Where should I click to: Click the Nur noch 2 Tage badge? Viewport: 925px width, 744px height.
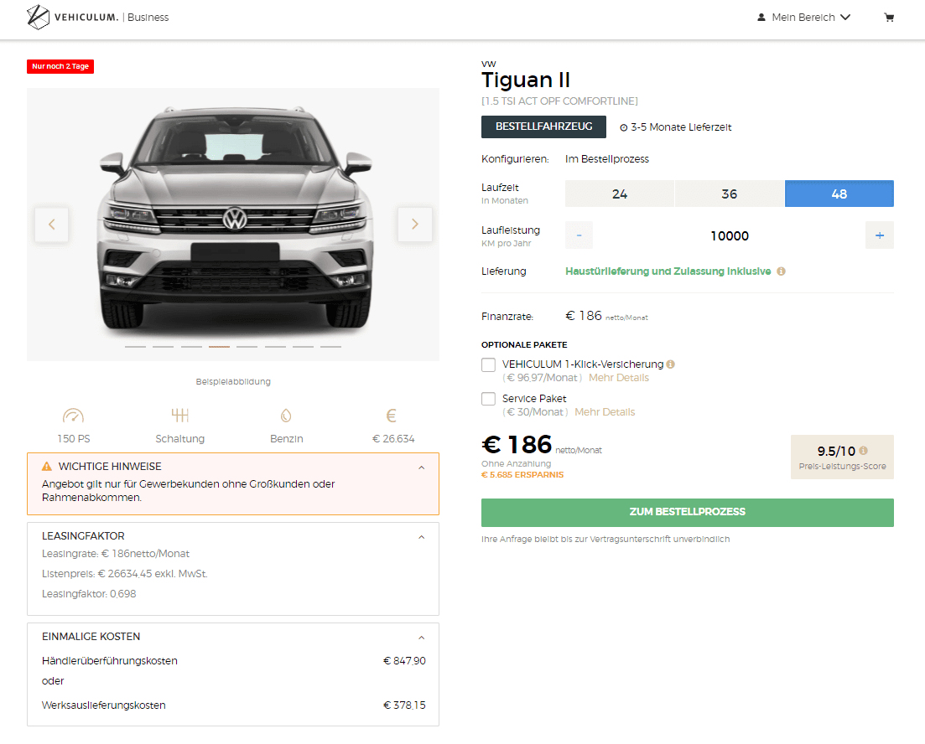click(x=60, y=67)
